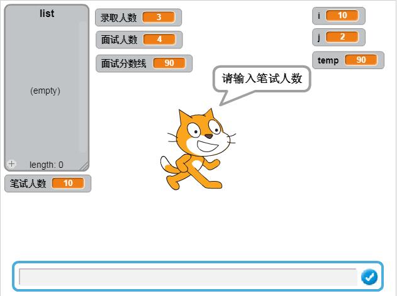The height and width of the screenshot is (296, 397).
Task: Click the 笔试人数 variable monitor
Action: (48, 184)
